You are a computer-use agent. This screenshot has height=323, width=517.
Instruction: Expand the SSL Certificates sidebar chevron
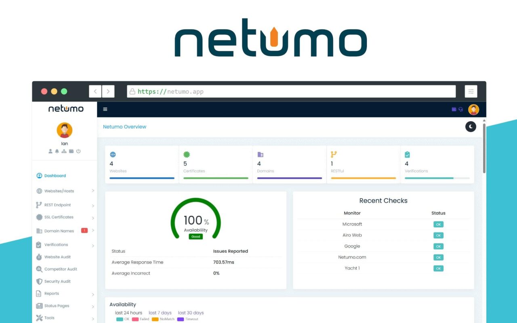point(93,218)
